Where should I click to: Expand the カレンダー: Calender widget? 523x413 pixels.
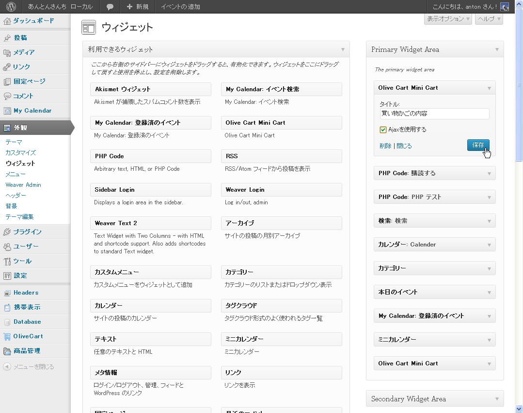(x=435, y=245)
